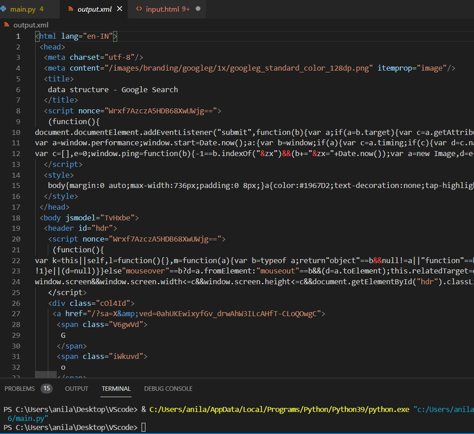Click the fold gutter beside line 2 head tag
474x434 pixels.
28,47
